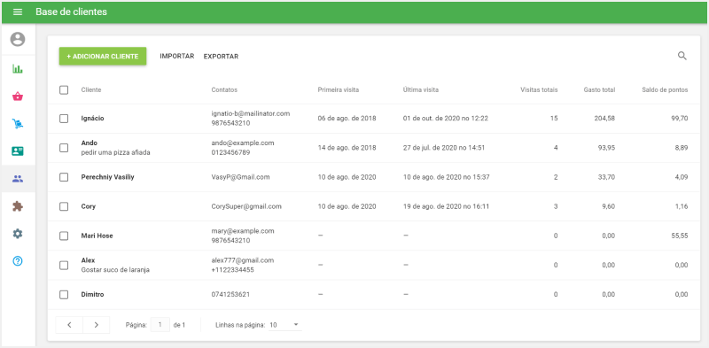Viewport: 709px width, 348px height.
Task: Tick the checkbox for Cory
Action: [x=64, y=206]
